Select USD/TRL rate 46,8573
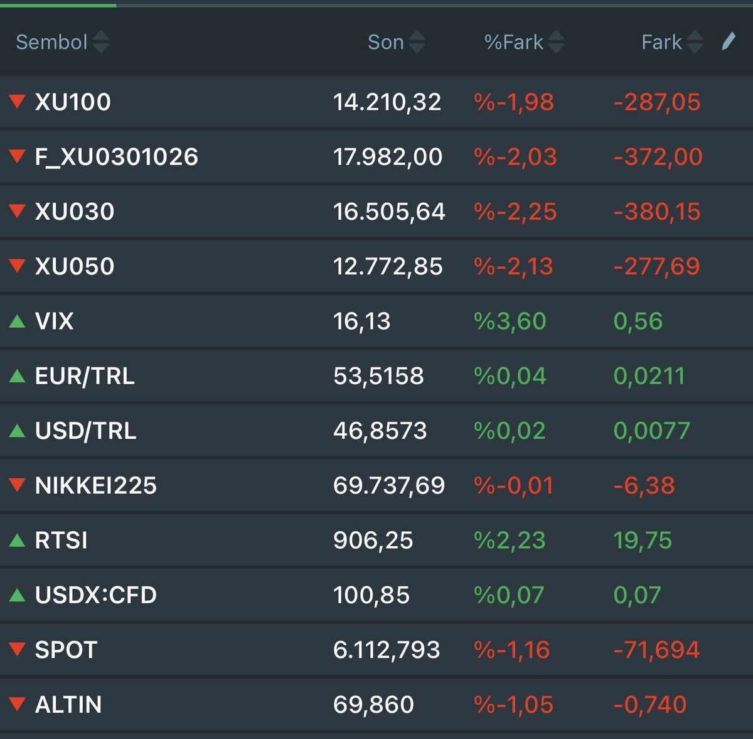 tap(380, 431)
